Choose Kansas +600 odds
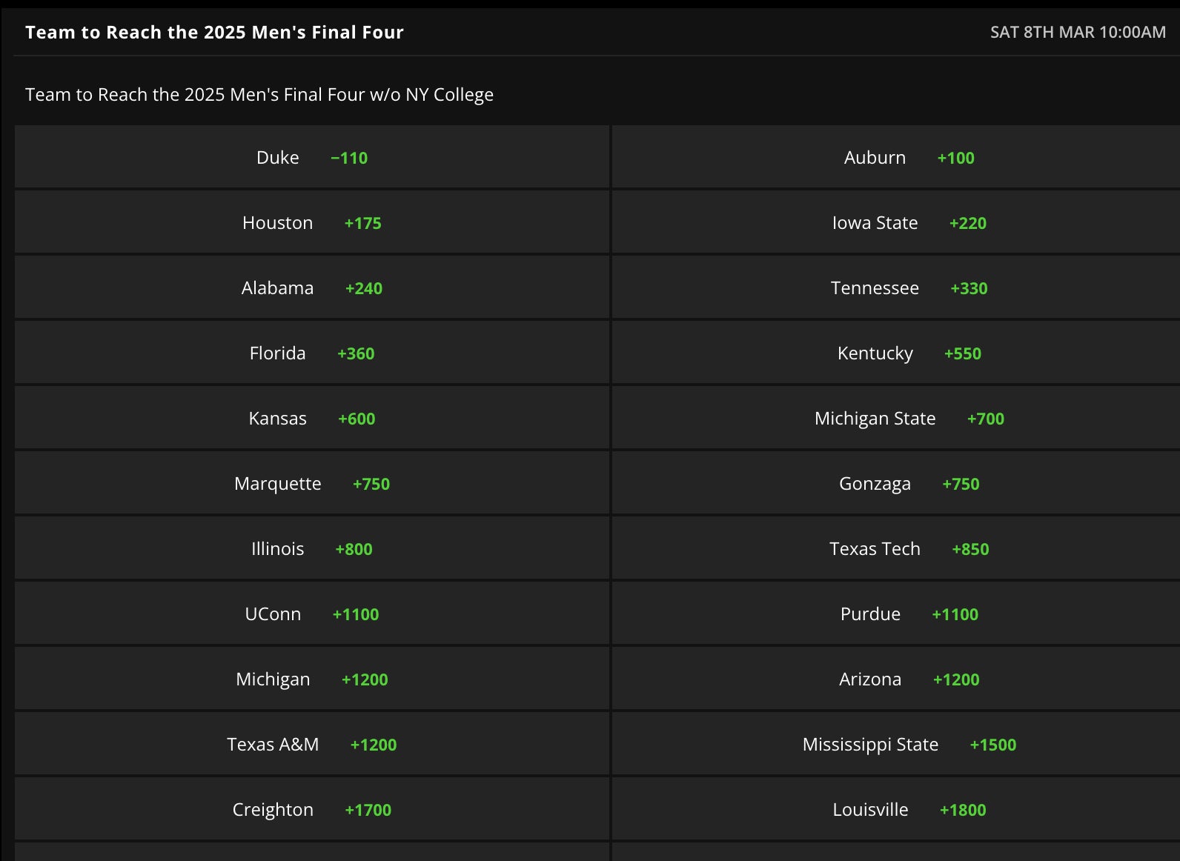Image resolution: width=1180 pixels, height=861 pixels. [x=312, y=419]
